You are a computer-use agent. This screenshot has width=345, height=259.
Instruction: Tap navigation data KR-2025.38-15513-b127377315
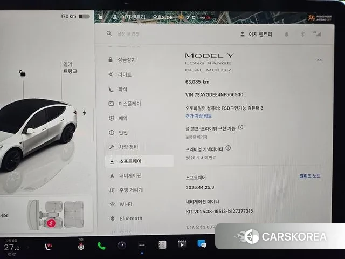[x=219, y=212]
